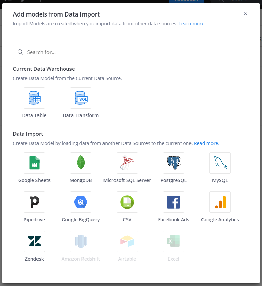Image resolution: width=262 pixels, height=286 pixels.
Task: Click the Airtable label
Action: (x=127, y=259)
